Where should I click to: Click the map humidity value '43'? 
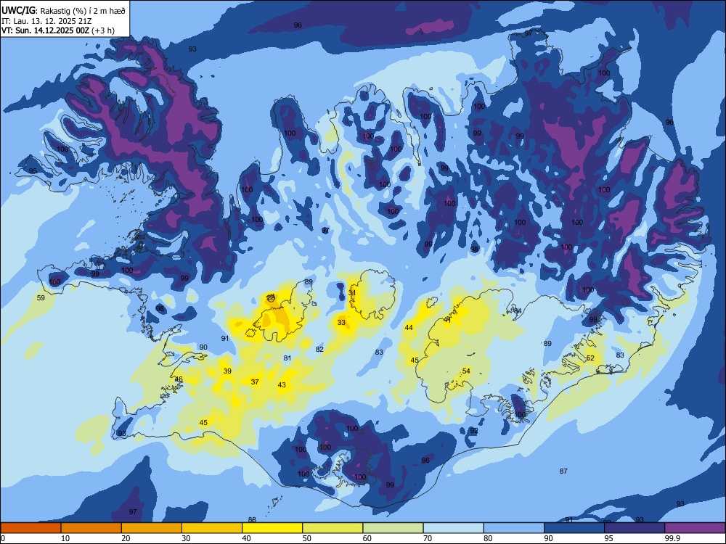[x=282, y=385]
